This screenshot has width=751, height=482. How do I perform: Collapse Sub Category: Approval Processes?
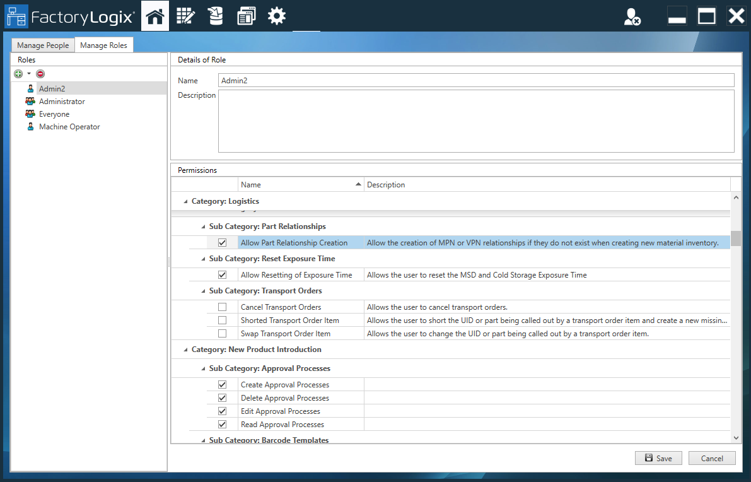[x=203, y=368]
